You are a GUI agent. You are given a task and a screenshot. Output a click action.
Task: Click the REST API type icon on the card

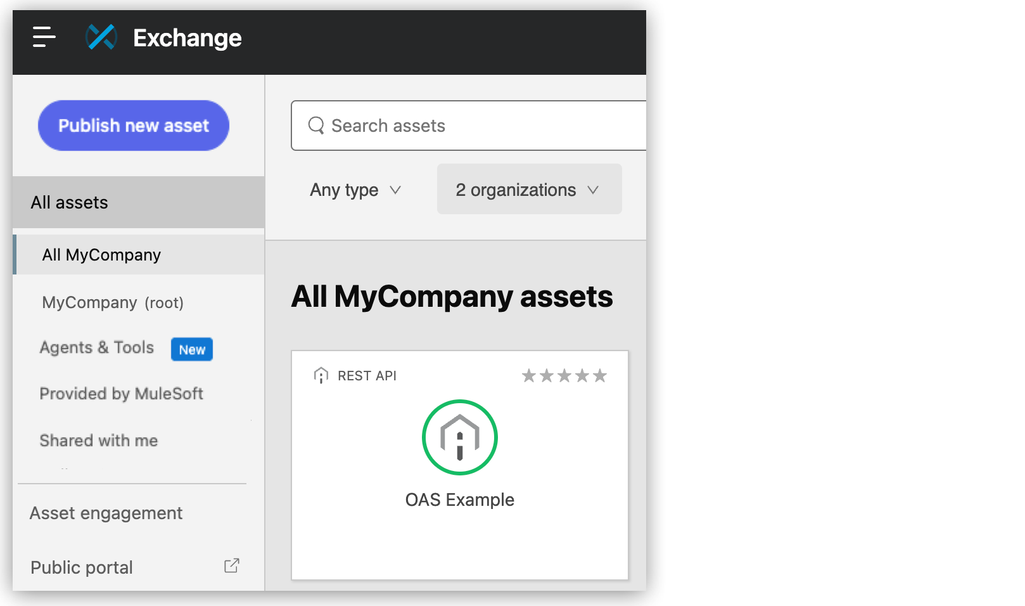(322, 375)
